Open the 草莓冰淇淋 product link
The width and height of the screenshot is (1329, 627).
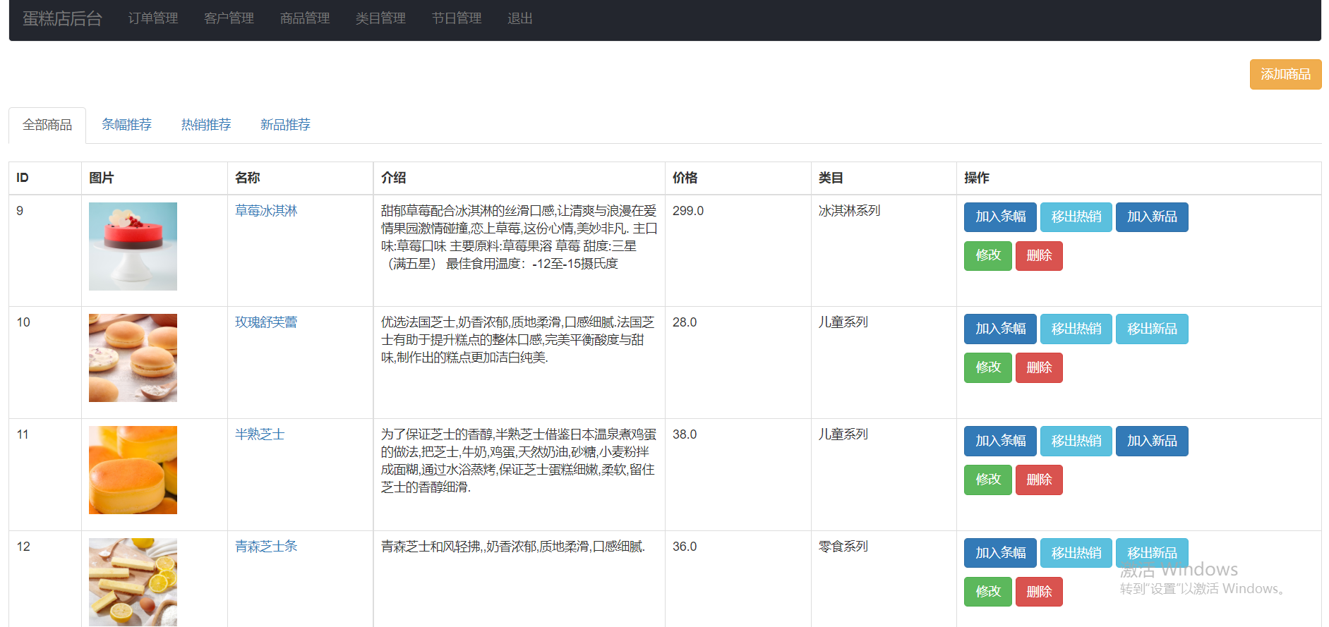[266, 211]
